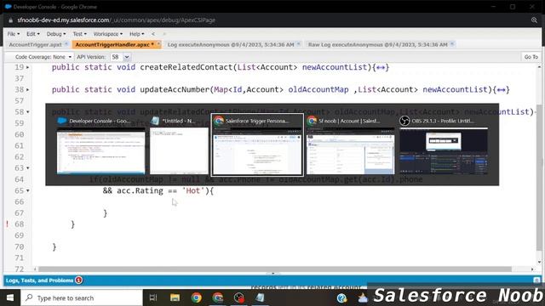Click the error marker on line 68
Screen dimensions: 545x306
(x=8, y=224)
